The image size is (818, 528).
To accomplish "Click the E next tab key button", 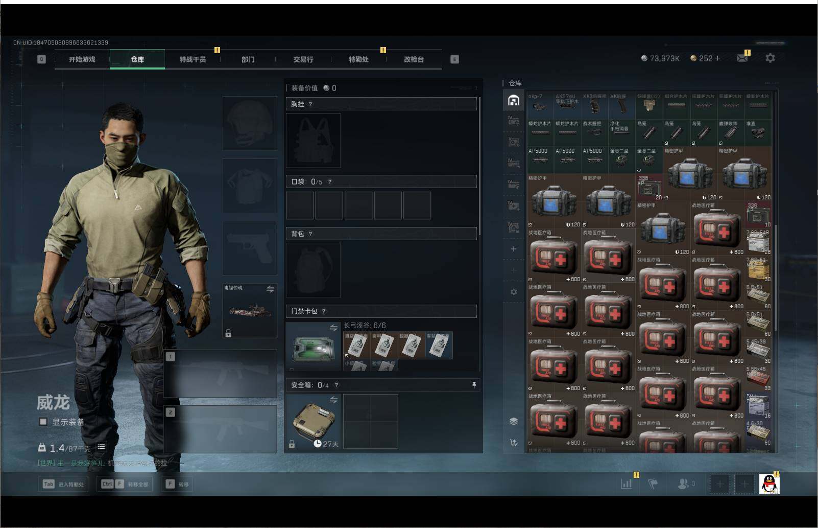I will [x=454, y=59].
